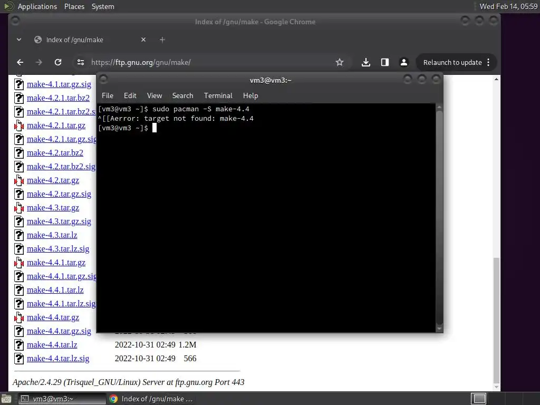Open a new Chrome tab

(x=162, y=40)
